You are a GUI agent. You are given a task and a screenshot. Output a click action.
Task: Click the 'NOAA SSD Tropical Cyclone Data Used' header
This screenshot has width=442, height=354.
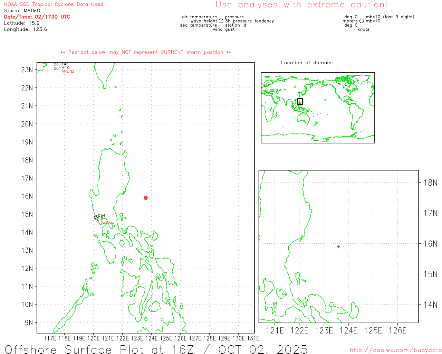(x=54, y=4)
